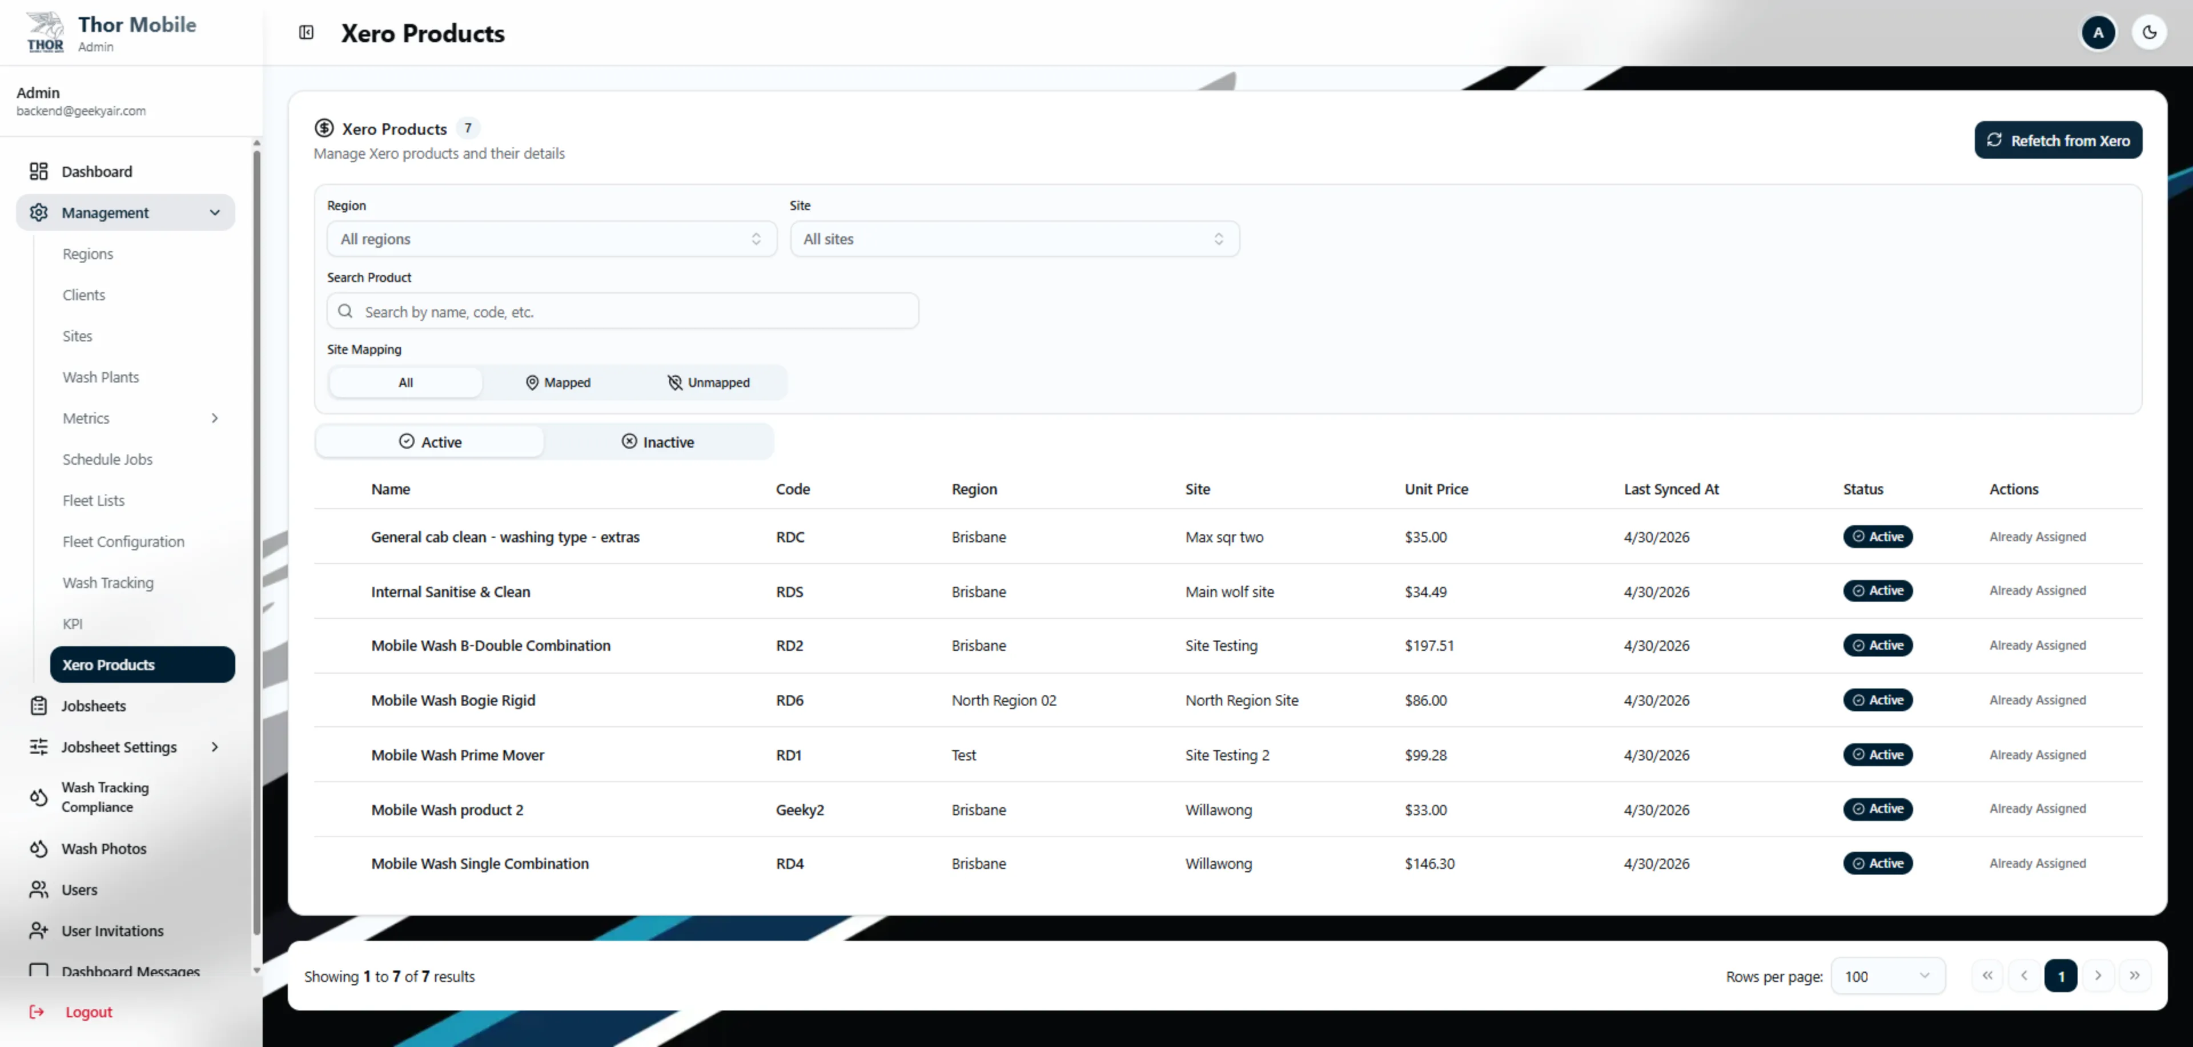
Task: Click the Unmapped crossed-pin icon
Action: pyautogui.click(x=674, y=382)
